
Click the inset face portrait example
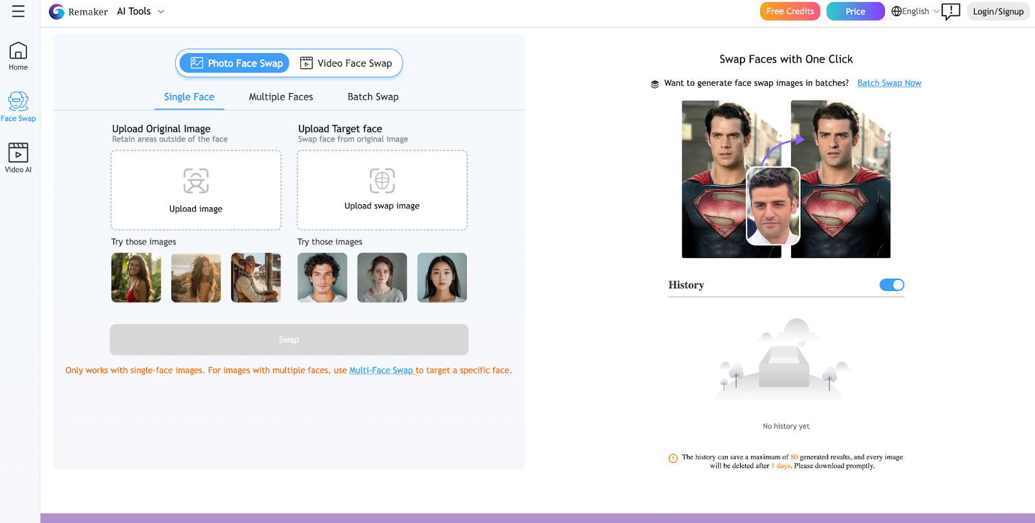[773, 206]
